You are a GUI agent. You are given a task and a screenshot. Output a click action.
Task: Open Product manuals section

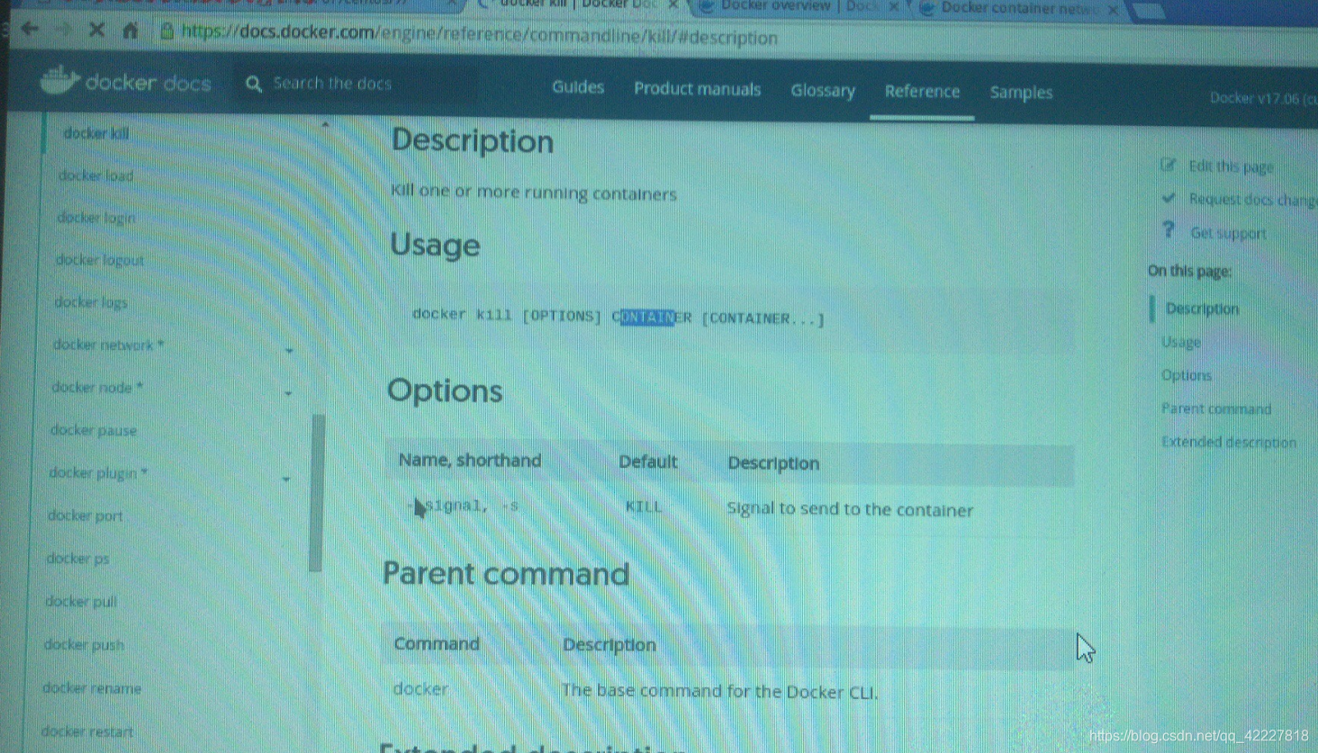[697, 89]
